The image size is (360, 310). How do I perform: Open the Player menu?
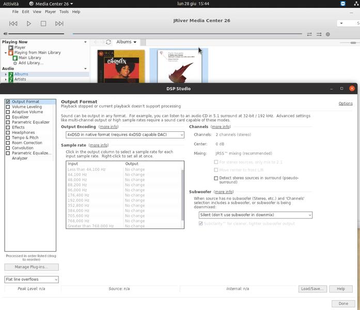(50, 11)
